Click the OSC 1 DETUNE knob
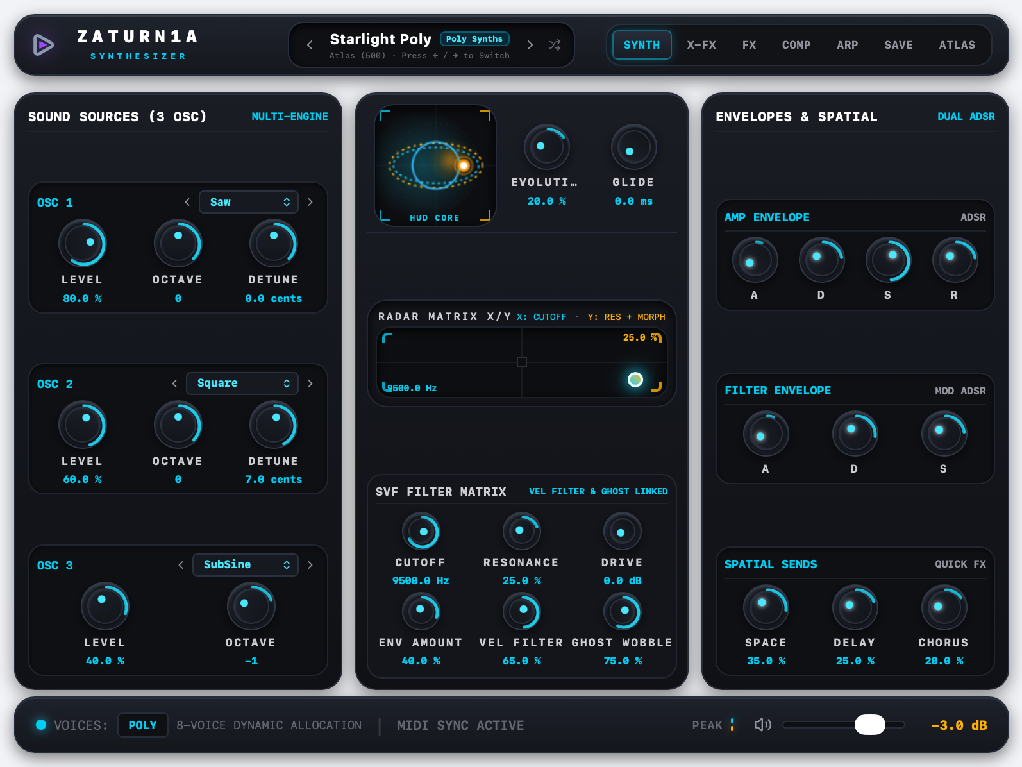 point(273,244)
